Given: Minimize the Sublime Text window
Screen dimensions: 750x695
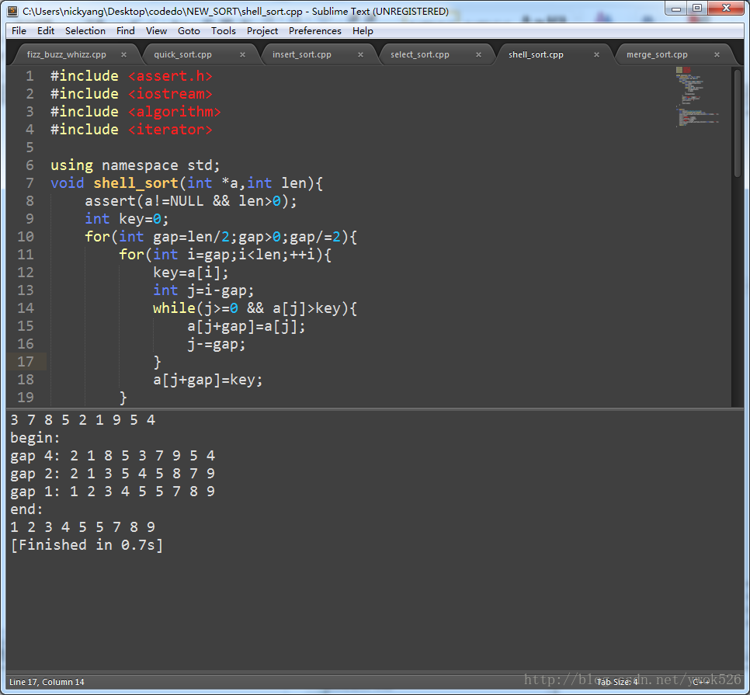Looking at the screenshot, I should (676, 9).
